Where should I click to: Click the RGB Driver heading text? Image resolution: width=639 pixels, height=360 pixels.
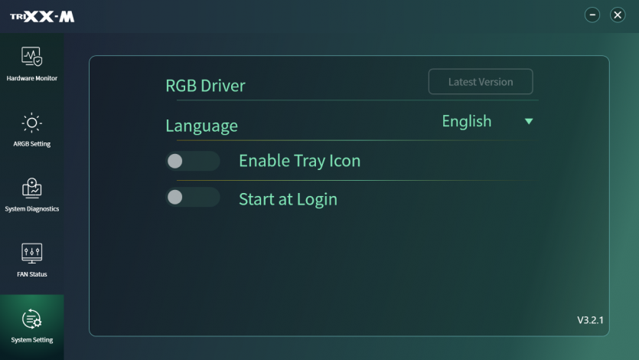[205, 85]
